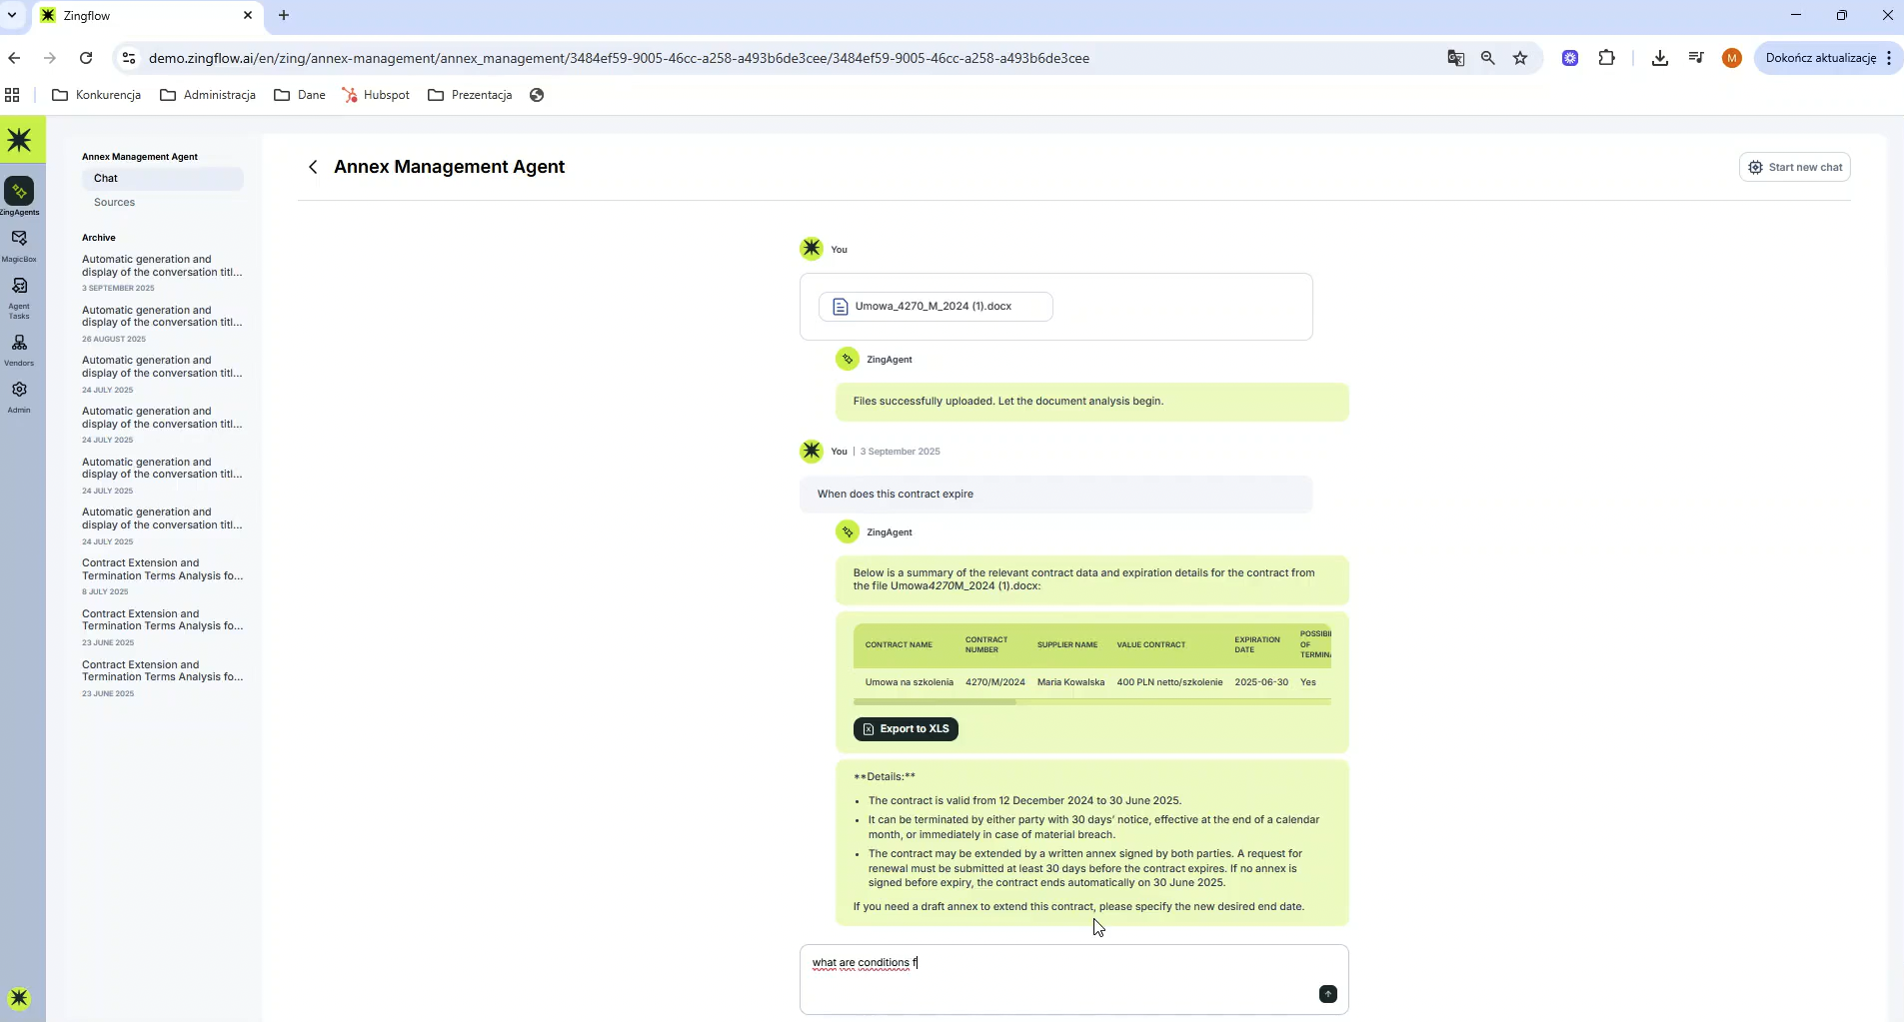
Task: Open the browser tab search dropdown
Action: click(x=12, y=16)
